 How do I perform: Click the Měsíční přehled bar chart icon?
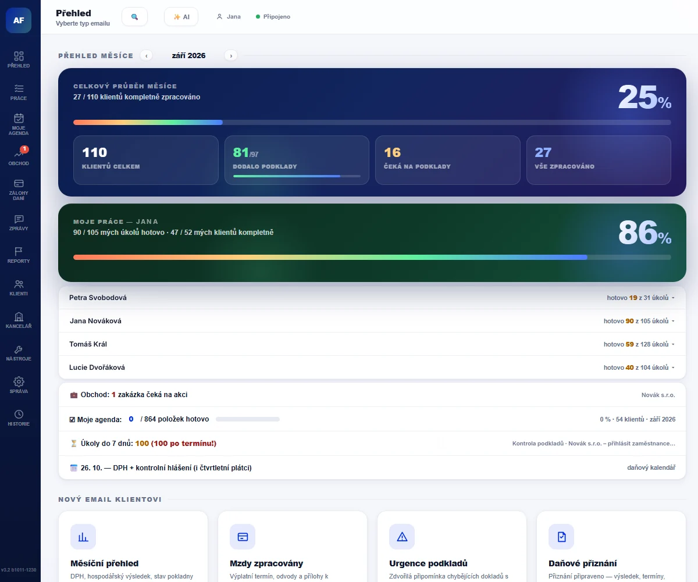pos(83,537)
